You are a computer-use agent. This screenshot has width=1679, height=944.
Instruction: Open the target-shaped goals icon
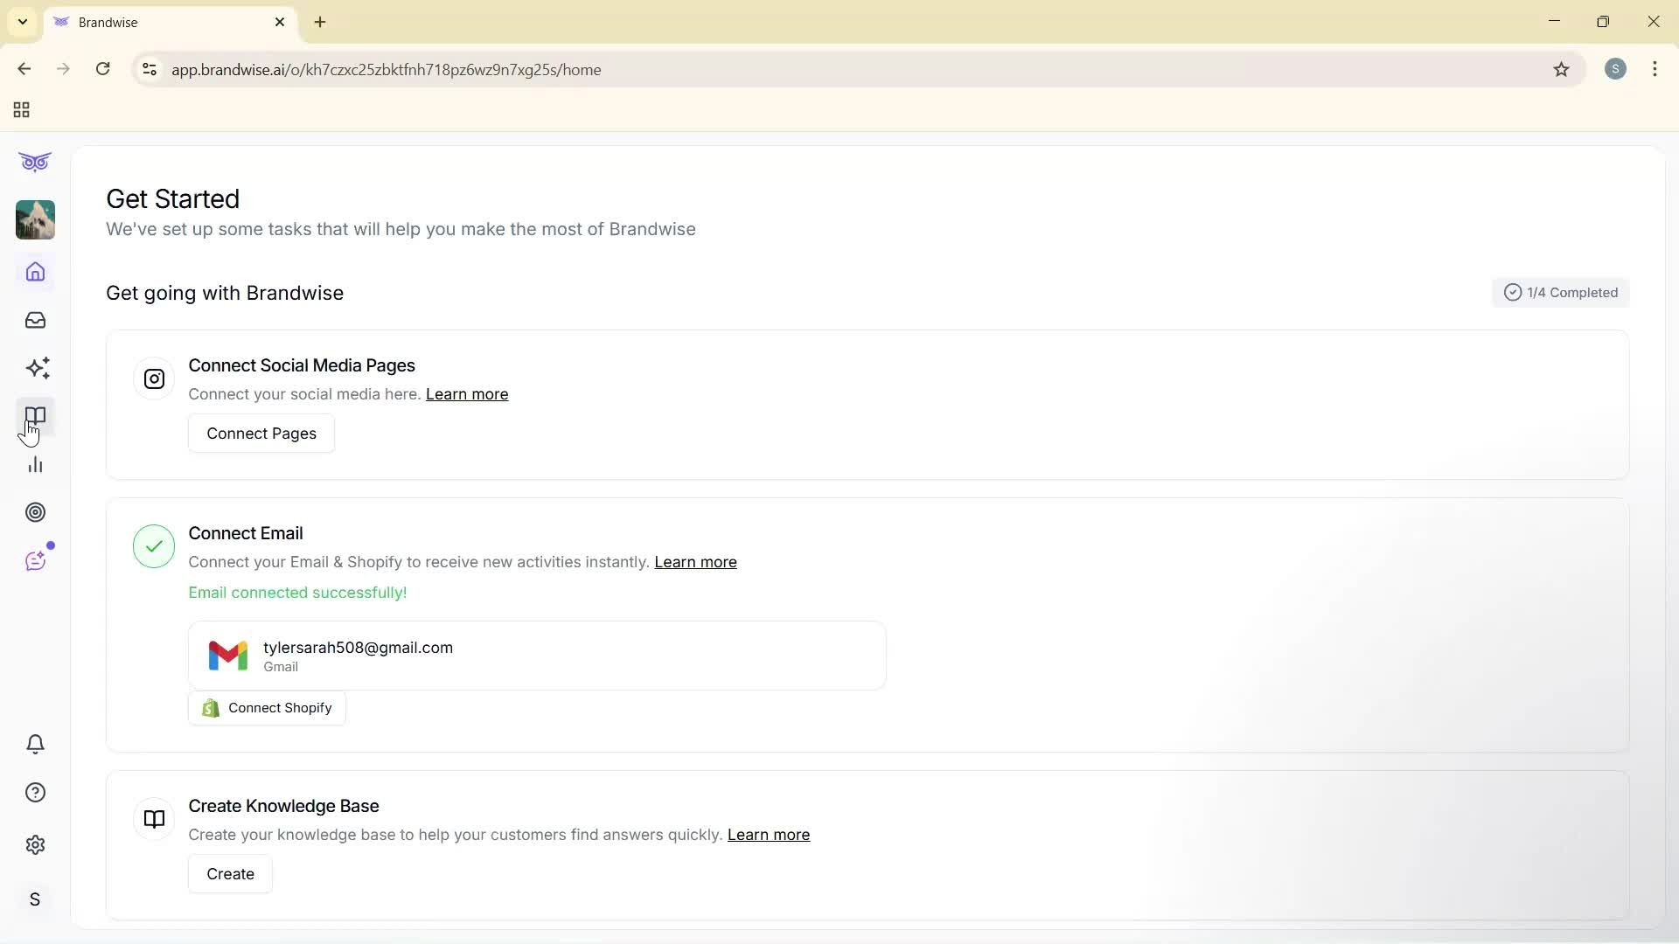point(35,512)
